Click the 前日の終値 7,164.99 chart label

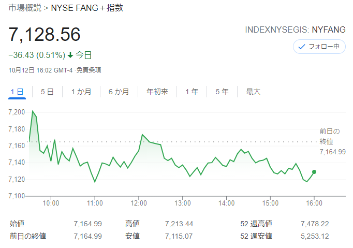pos(332,141)
